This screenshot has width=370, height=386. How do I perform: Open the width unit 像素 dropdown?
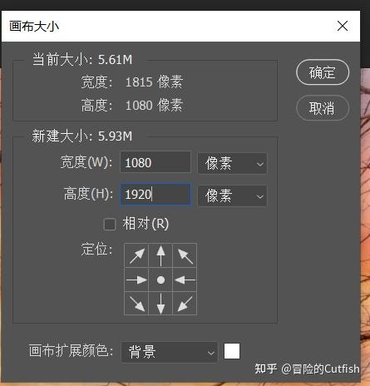(x=232, y=163)
